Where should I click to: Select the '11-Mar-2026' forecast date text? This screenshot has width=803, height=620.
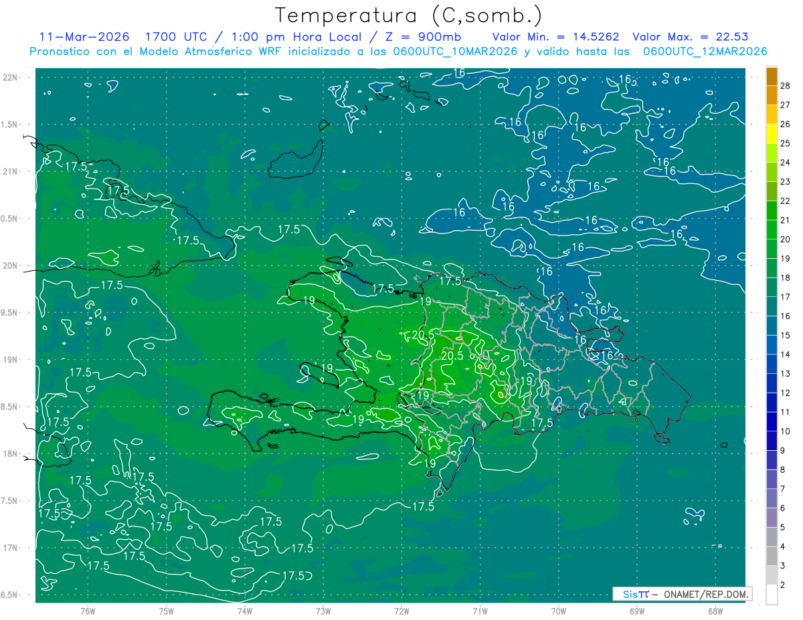click(x=84, y=37)
